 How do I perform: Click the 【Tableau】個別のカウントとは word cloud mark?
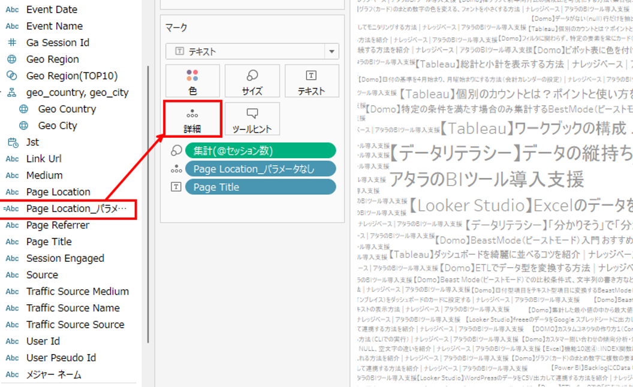tap(516, 94)
